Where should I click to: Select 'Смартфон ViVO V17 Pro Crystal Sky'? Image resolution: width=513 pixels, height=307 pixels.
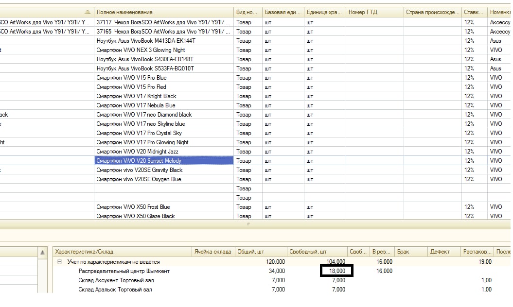coord(139,133)
